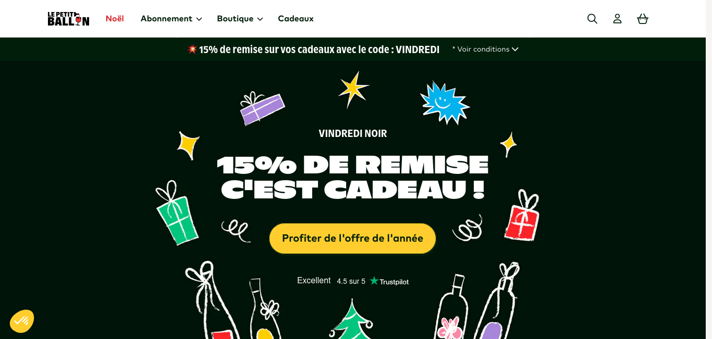Click the Trustpilot star logo

point(389,281)
